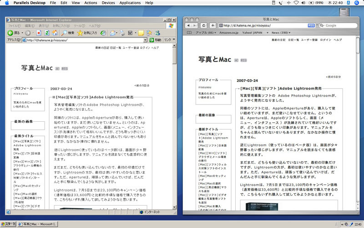Click the blue RSS badge in Safari address bar
Image resolution: width=364 pixels, height=228 pixels.
point(311,26)
